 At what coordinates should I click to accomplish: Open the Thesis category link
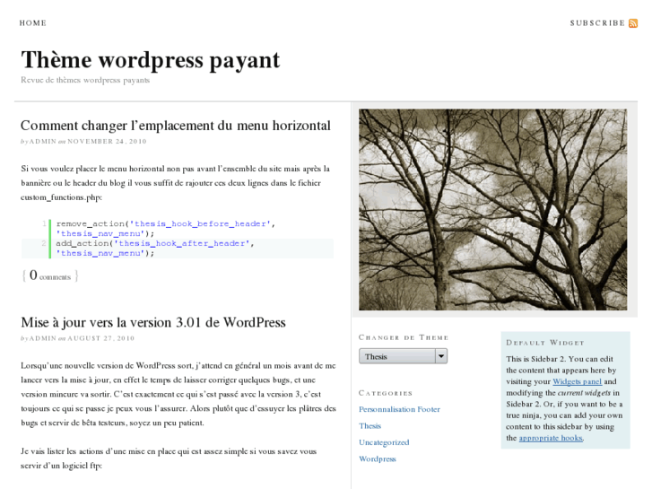point(369,425)
